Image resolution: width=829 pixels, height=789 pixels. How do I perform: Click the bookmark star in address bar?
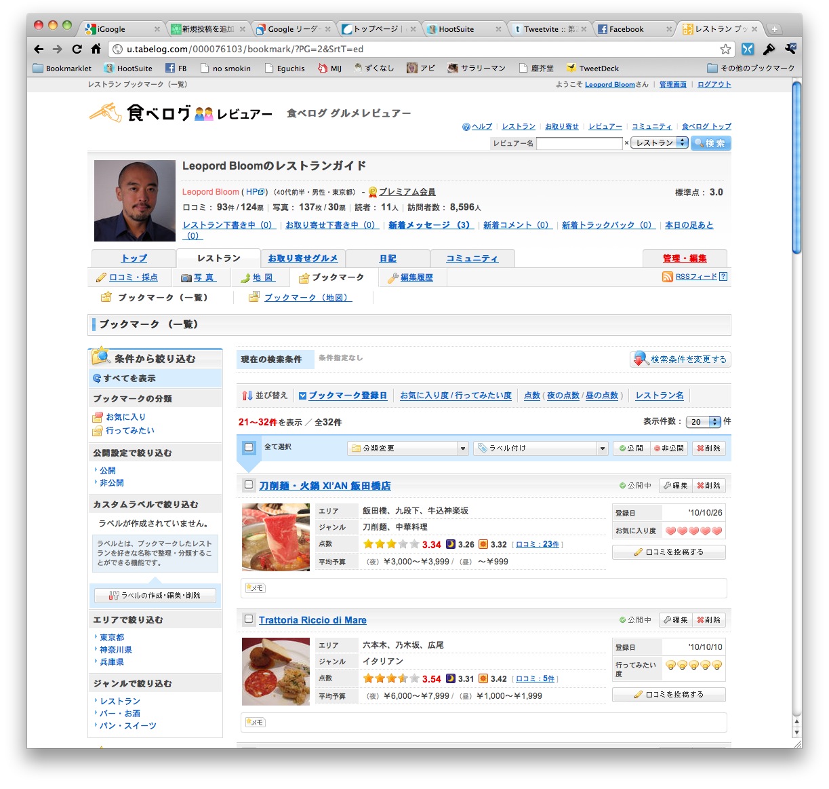click(x=725, y=49)
